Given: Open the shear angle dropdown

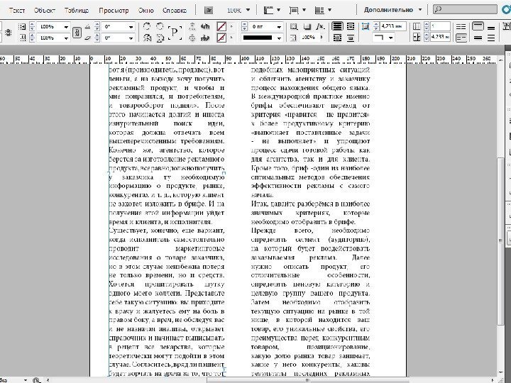Looking at the screenshot, I should [x=131, y=38].
